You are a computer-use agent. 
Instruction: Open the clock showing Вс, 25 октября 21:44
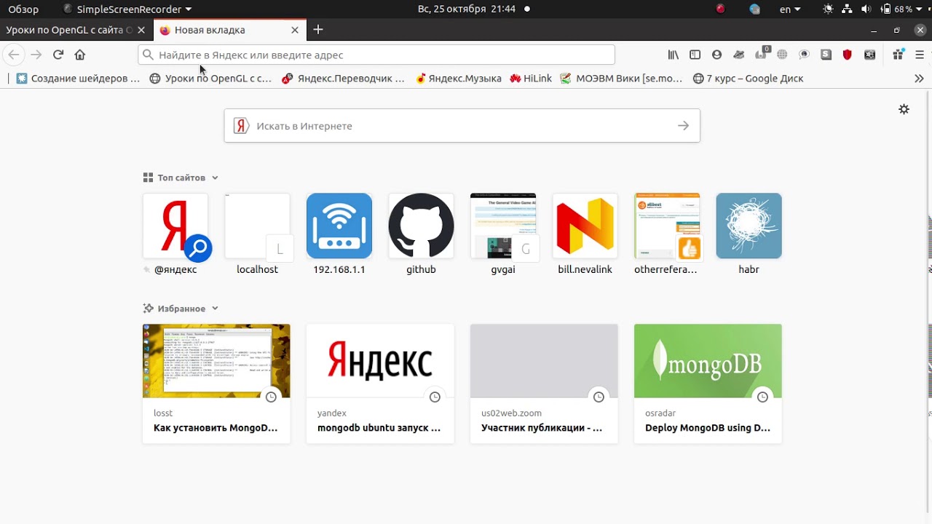tap(467, 9)
